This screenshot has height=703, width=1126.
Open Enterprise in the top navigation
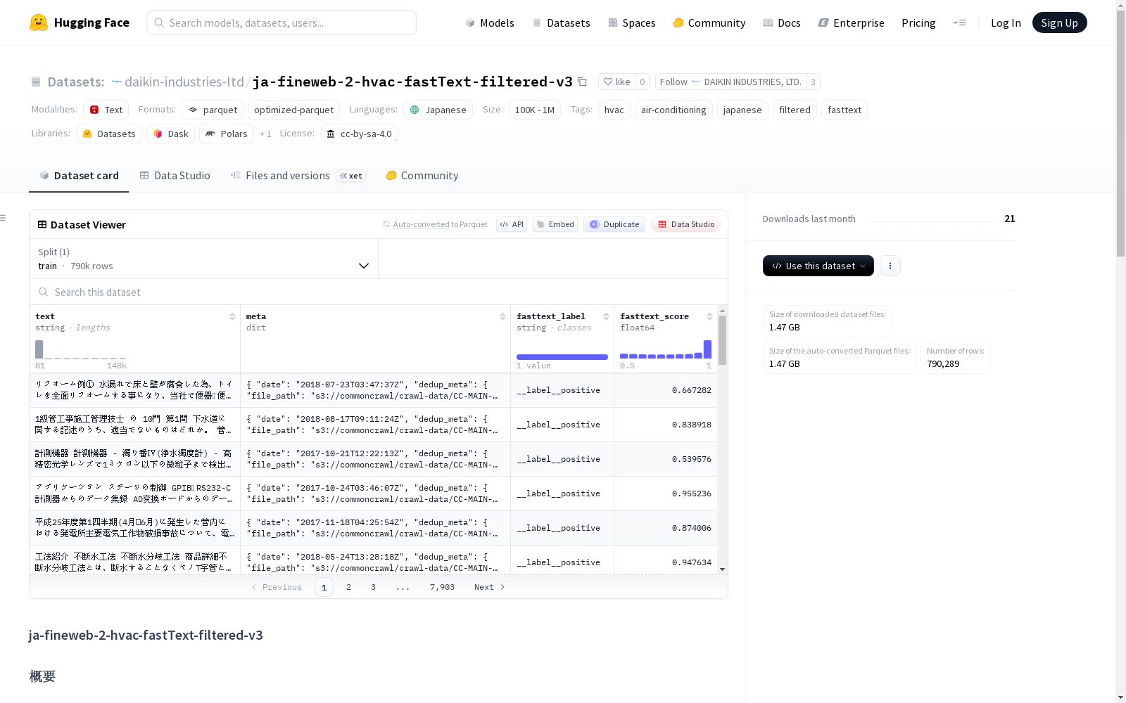coord(852,22)
